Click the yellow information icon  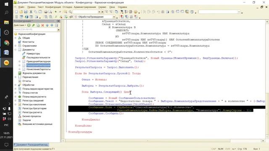point(135,12)
